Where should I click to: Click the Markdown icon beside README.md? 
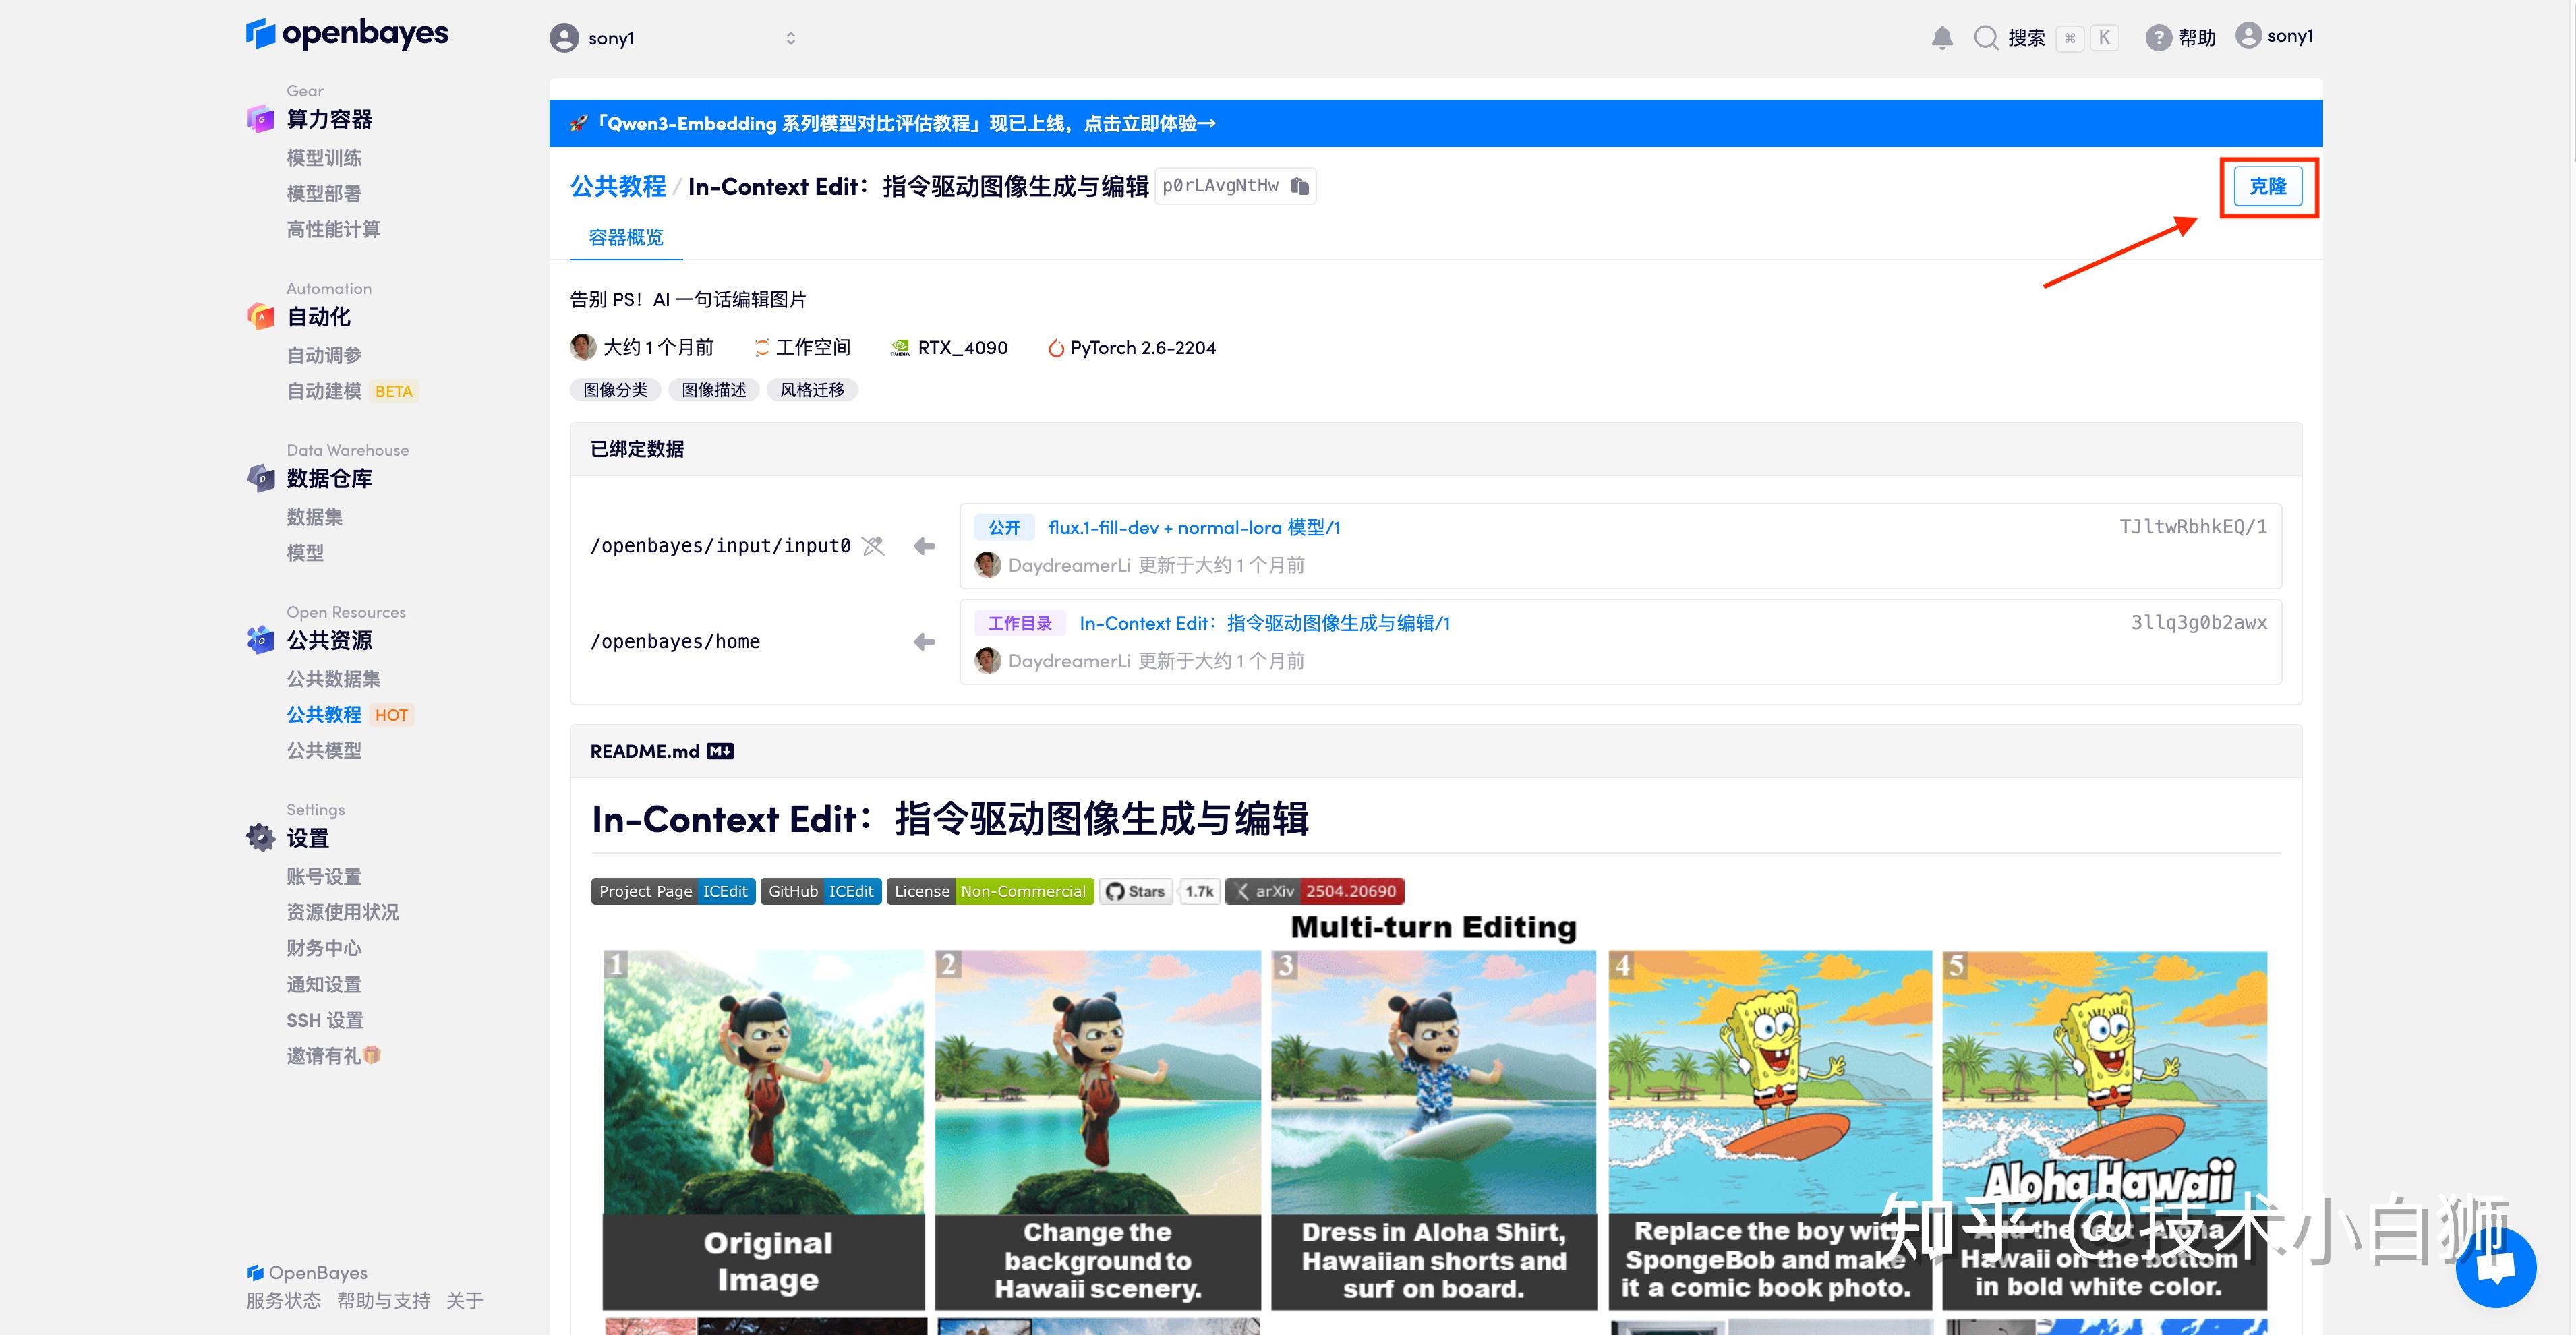pos(720,750)
